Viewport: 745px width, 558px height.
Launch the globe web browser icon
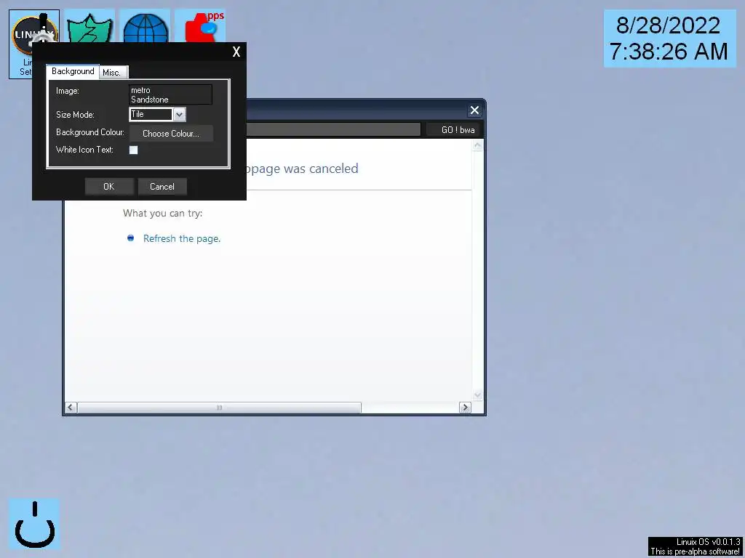[146, 26]
